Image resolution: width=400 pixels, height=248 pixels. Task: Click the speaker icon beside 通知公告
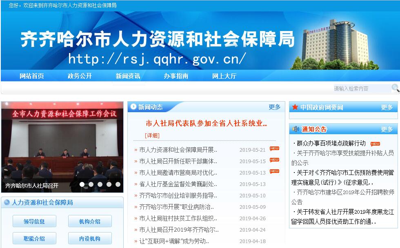click(296, 129)
